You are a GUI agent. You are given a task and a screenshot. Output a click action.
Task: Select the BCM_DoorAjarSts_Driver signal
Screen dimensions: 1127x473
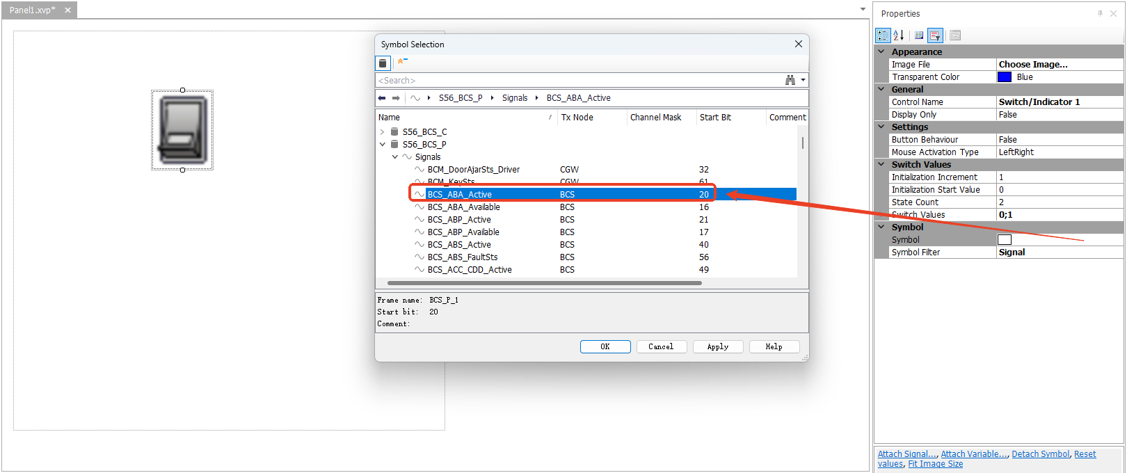pyautogui.click(x=473, y=169)
